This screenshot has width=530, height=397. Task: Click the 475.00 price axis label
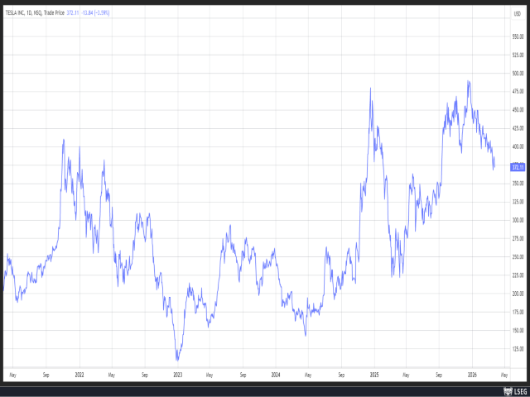point(518,92)
